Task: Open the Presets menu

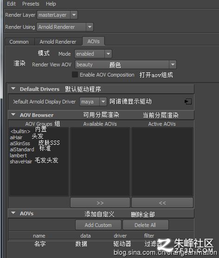Action: (x=31, y=4)
